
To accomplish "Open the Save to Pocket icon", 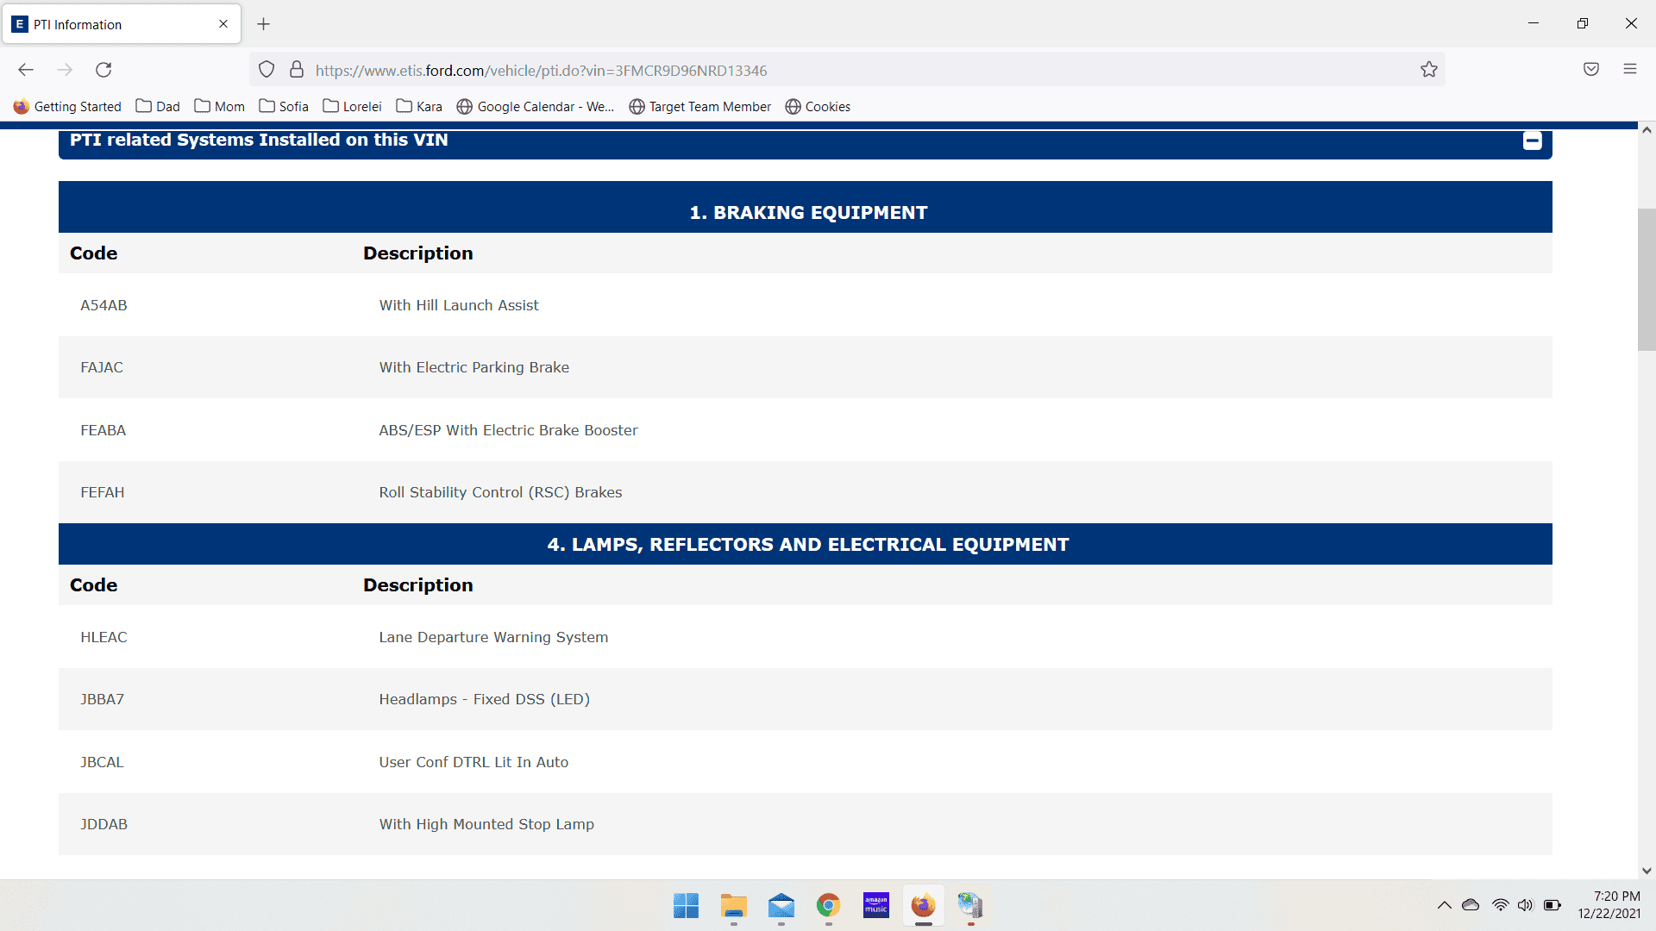I will pos(1591,70).
